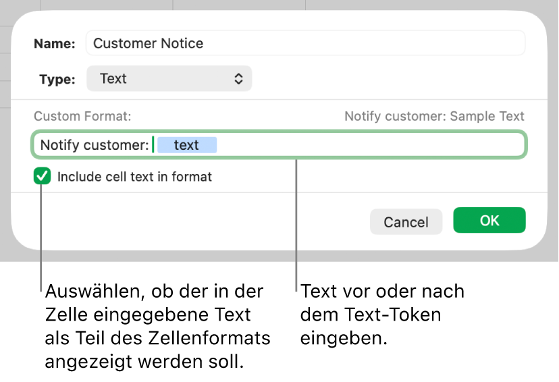This screenshot has height=382, width=559.
Task: Click the "Type:" label
Action: [57, 80]
